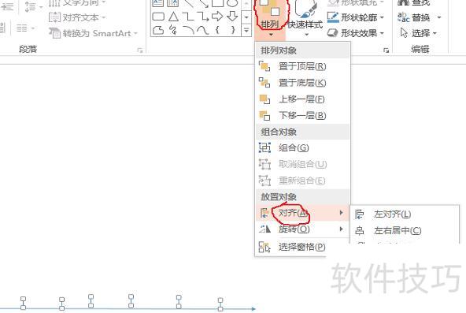The image size is (466, 313).
Task: Click the 替换 replace button
Action: [x=415, y=17]
